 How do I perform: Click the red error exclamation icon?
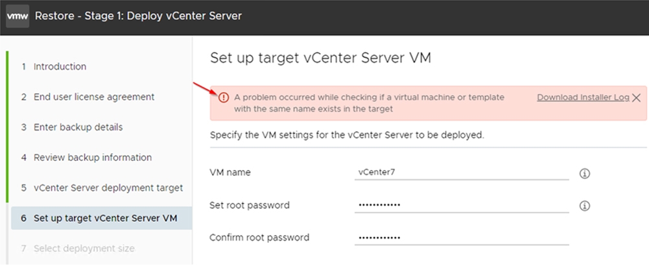point(224,98)
